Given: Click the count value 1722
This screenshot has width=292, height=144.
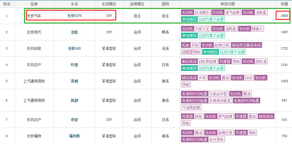Looking at the screenshot, I should (x=284, y=49).
